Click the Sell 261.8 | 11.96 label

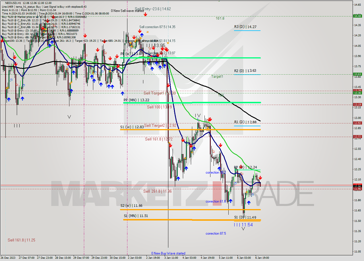click(158, 191)
